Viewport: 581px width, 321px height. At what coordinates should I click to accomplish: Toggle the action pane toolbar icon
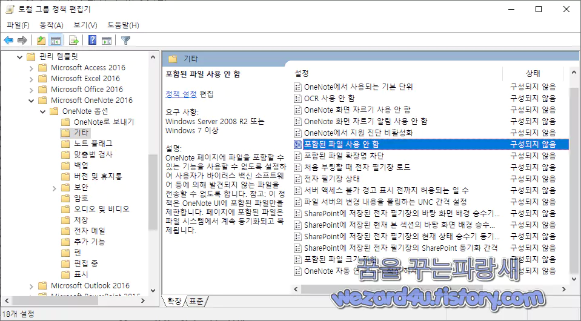[107, 41]
